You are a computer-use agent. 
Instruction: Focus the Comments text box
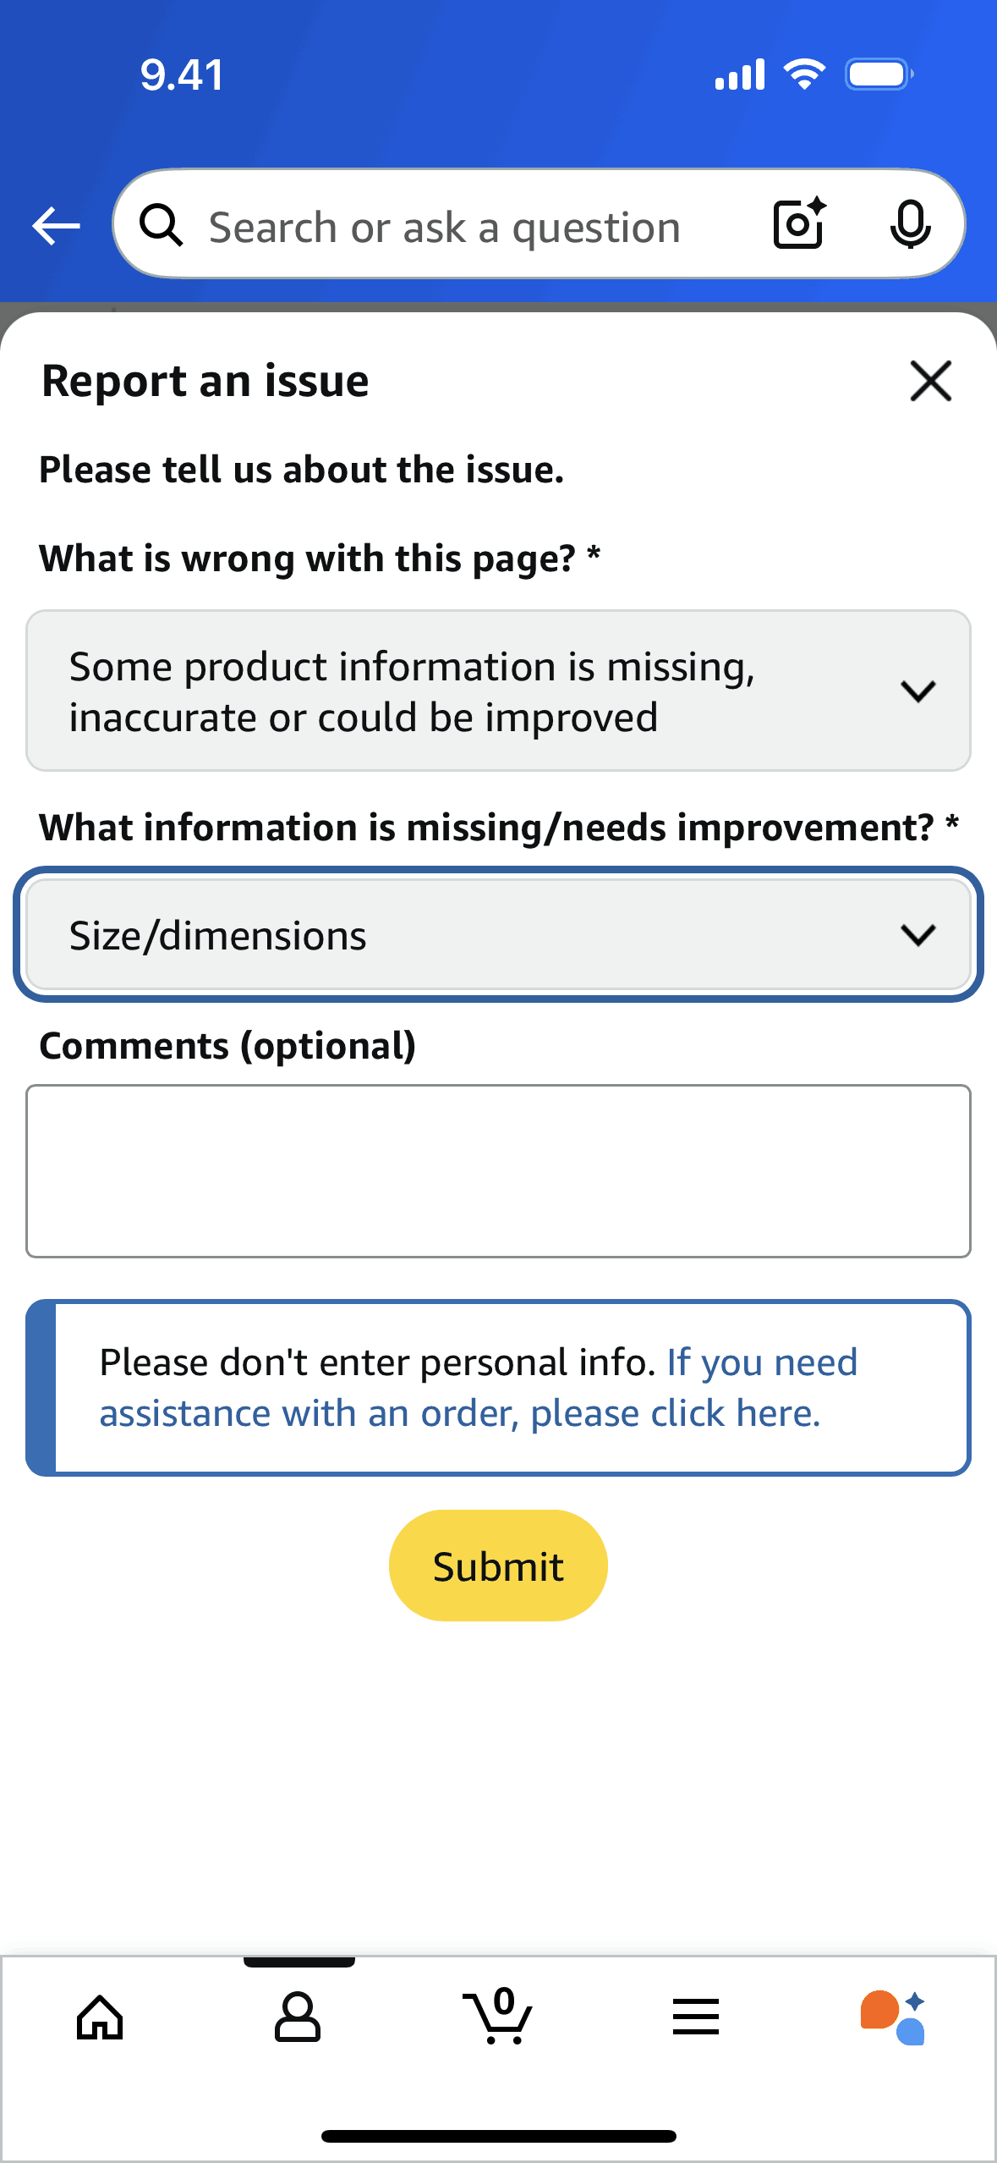coord(498,1171)
